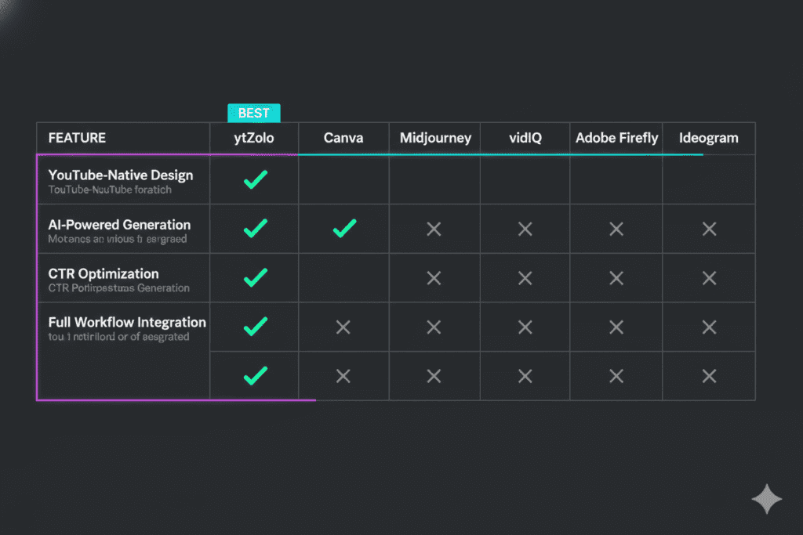Click the ytZolo checkmark for AI-Powered Generation
This screenshot has width=803, height=535.
[256, 229]
